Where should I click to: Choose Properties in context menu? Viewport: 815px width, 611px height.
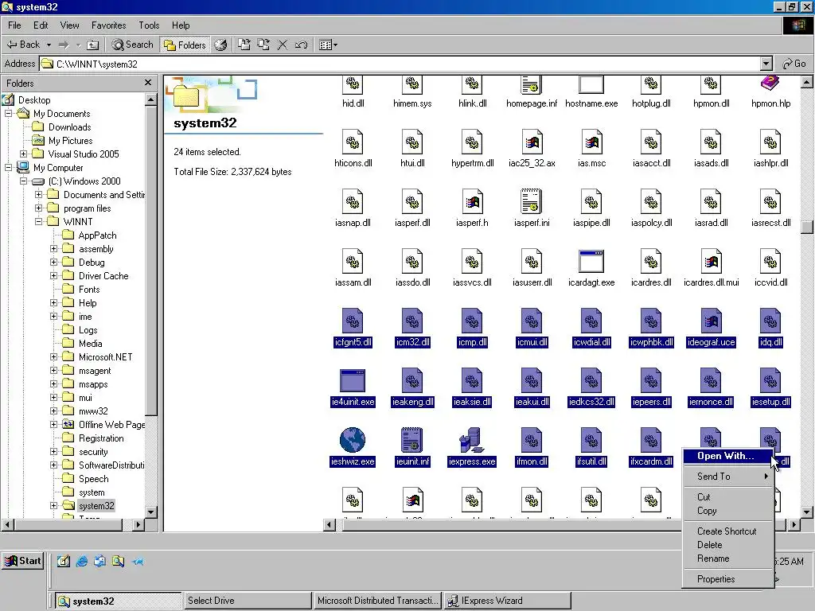727,579
